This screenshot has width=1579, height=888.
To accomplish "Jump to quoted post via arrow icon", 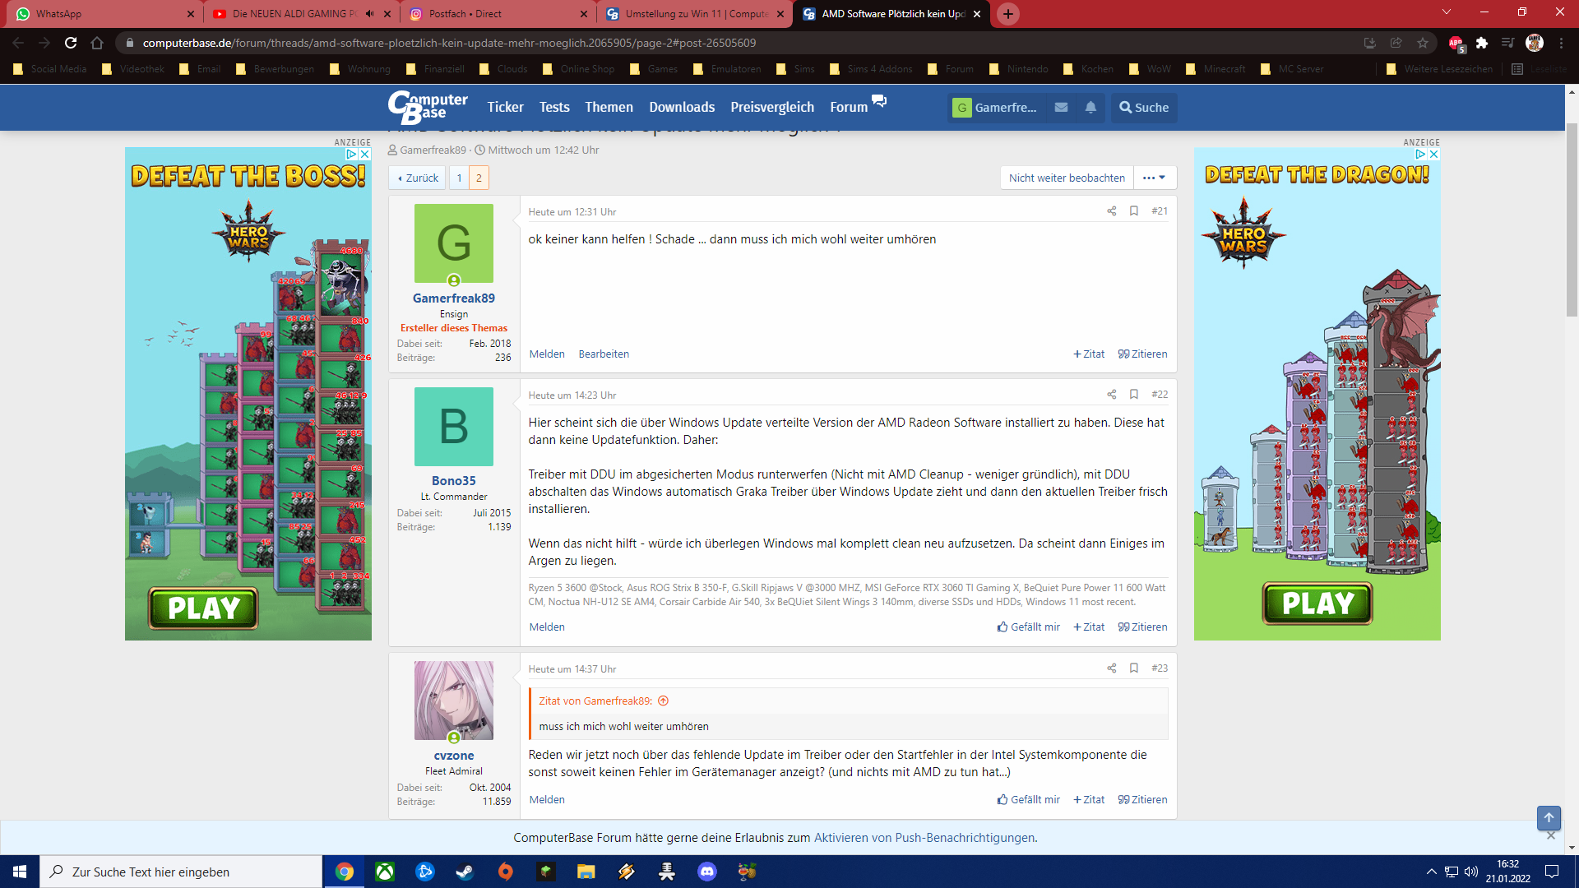I will 664,701.
